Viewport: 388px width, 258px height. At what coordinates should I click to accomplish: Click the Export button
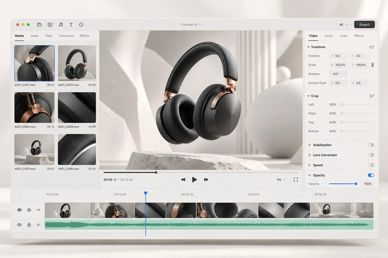pos(364,25)
